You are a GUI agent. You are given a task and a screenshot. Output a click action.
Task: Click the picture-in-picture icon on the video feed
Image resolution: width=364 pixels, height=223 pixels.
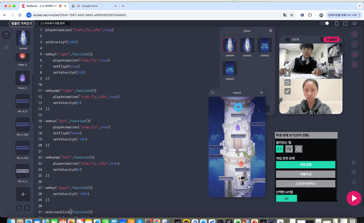(287, 82)
